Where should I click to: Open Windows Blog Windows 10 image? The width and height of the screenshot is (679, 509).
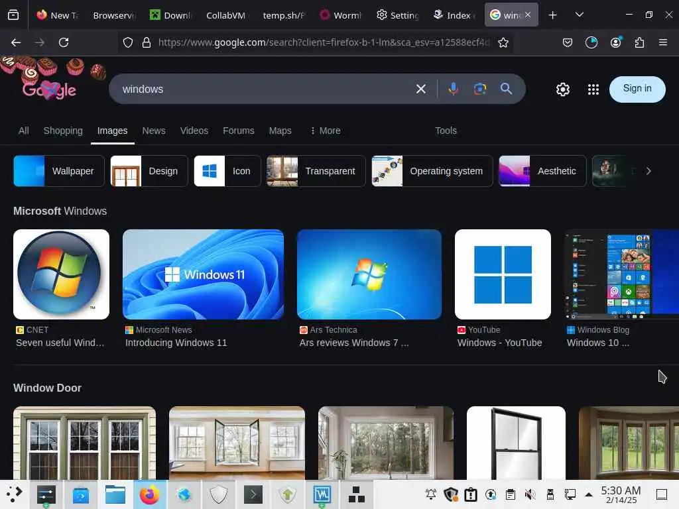coord(621,274)
